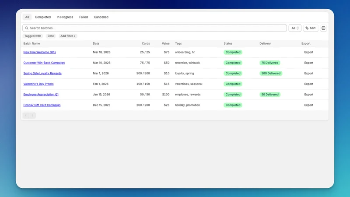This screenshot has width=350, height=197.
Task: Switch to the Failed tab
Action: point(84,17)
